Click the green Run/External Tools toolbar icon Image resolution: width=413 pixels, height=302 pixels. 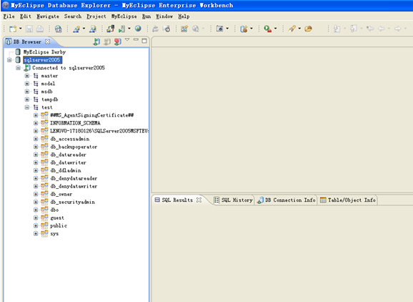click(268, 29)
